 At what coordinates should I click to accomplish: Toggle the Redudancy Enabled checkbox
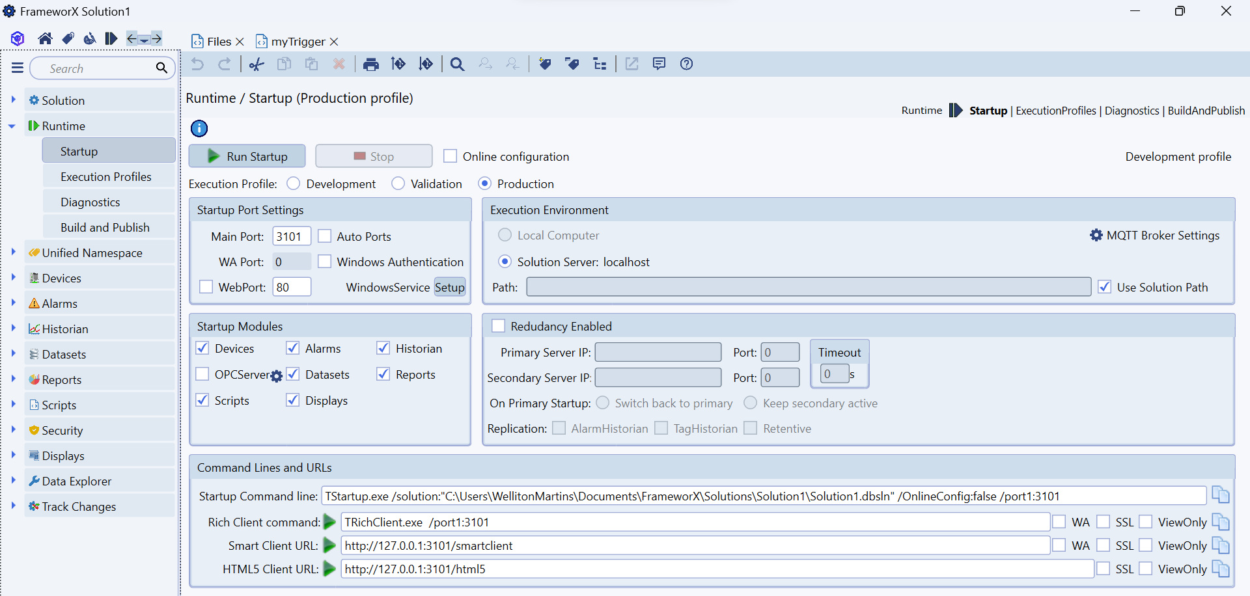[499, 326]
